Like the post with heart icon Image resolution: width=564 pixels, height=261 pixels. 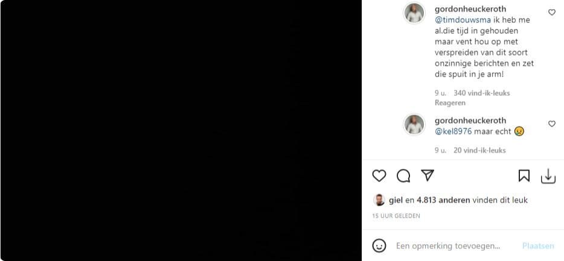[379, 175]
